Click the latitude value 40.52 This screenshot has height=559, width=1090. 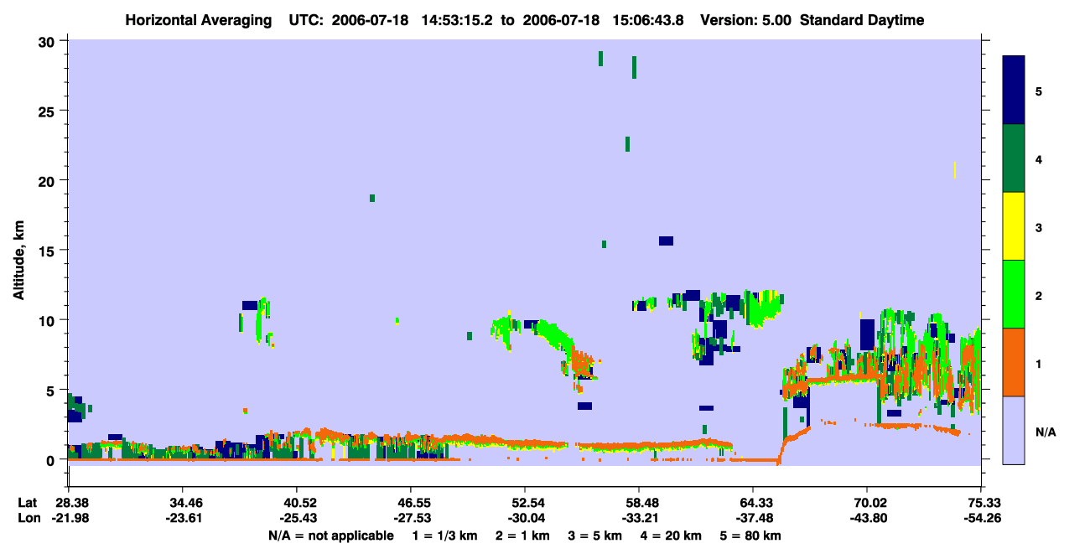pyautogui.click(x=296, y=503)
